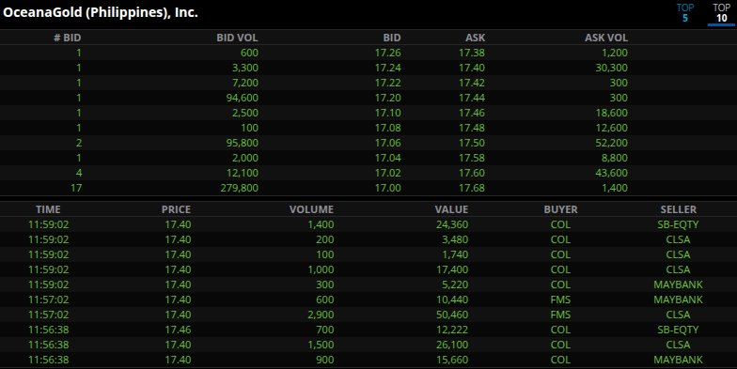Click the bid volume 12,100
Viewport: 737px width, 369px height.
[242, 173]
